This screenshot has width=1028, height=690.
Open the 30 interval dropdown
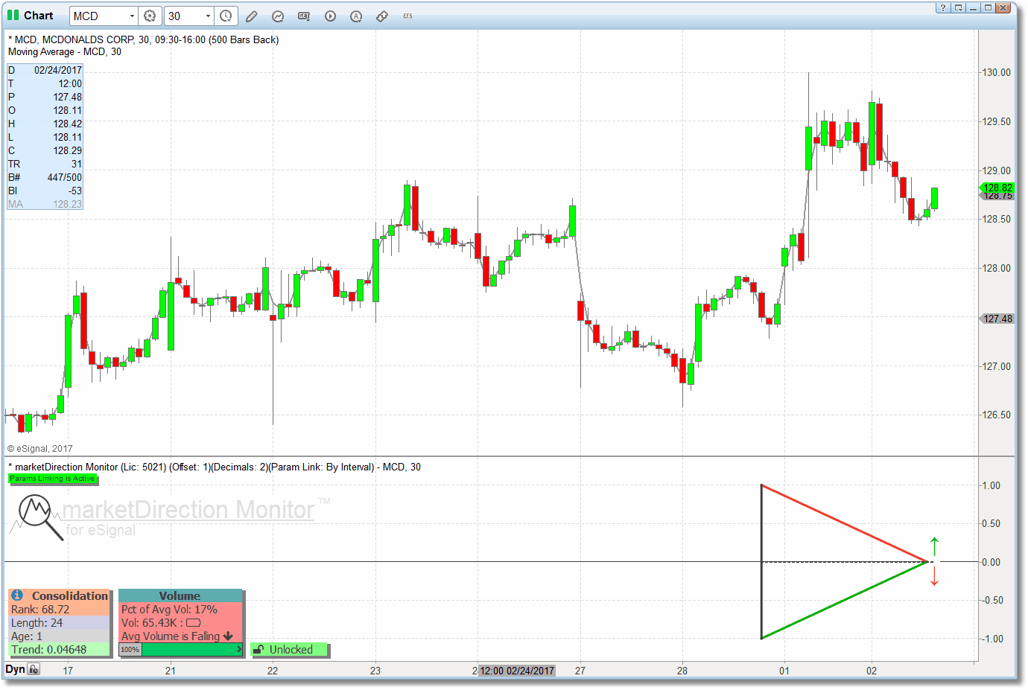point(208,16)
